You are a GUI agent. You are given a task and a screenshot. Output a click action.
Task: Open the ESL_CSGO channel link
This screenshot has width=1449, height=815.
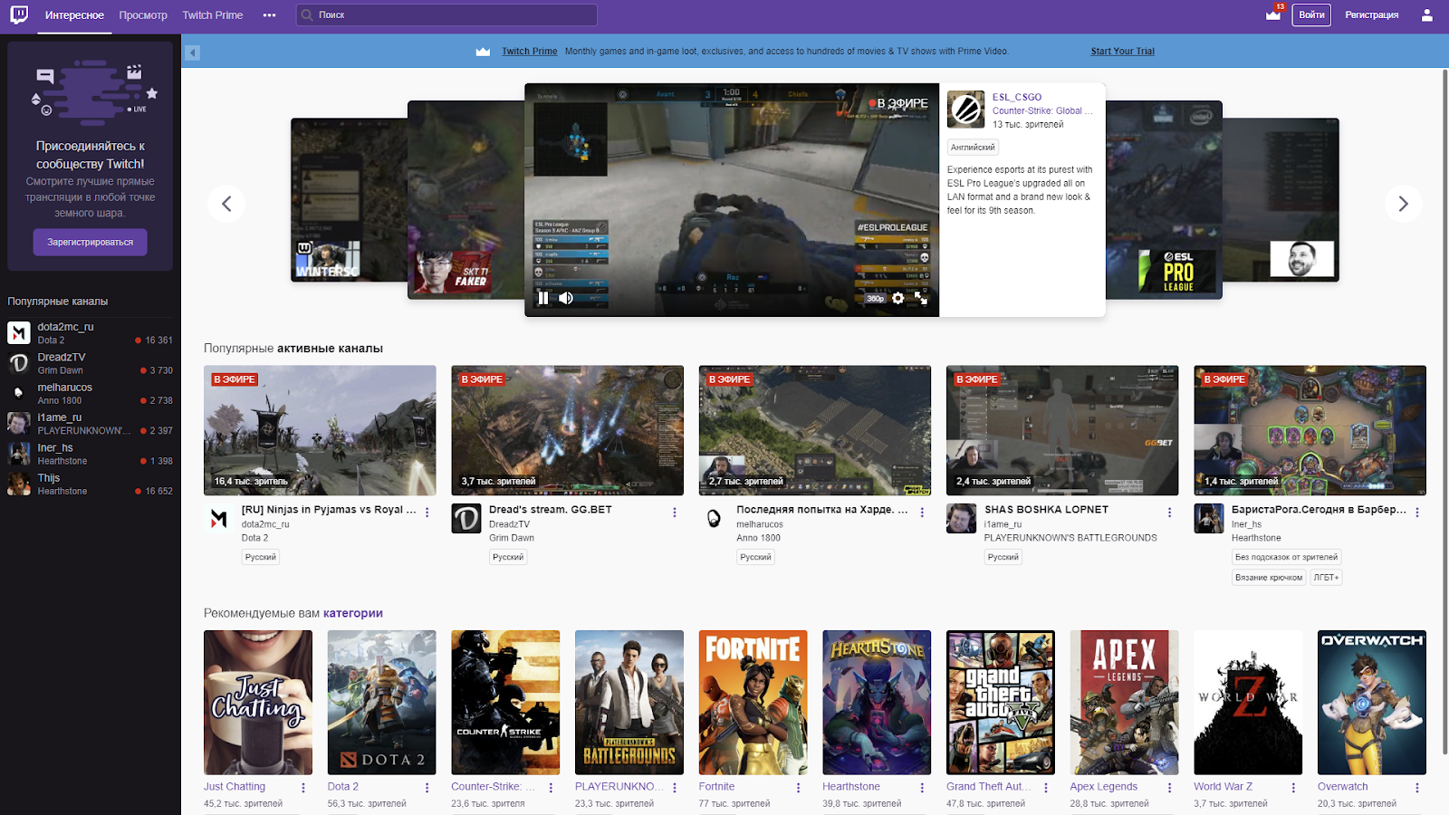tap(1017, 97)
